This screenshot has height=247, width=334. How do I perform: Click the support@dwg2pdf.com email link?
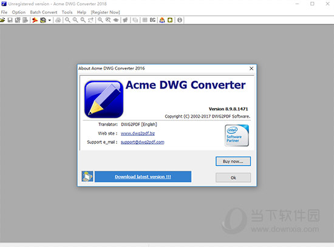point(143,142)
